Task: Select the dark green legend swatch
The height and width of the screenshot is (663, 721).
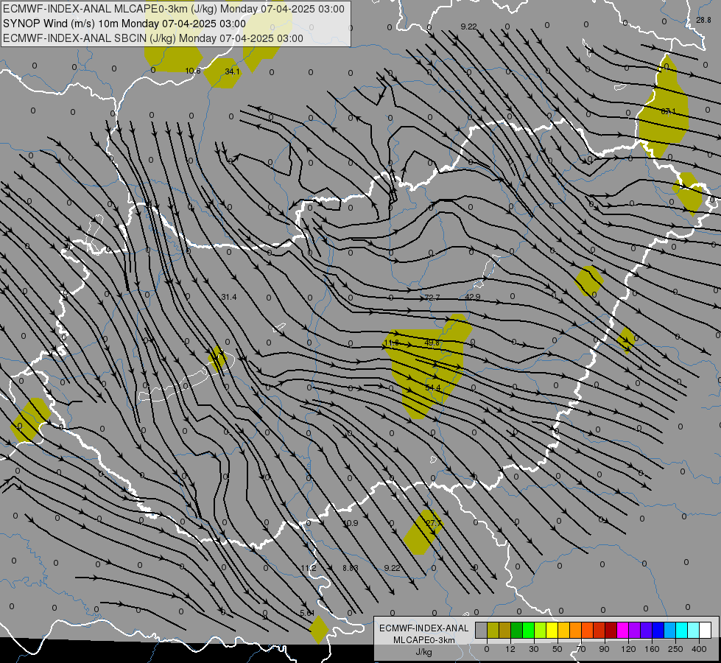Action: coord(517,630)
